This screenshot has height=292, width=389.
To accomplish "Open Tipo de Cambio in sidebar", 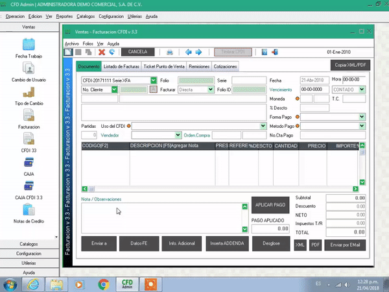I will coord(29,92).
